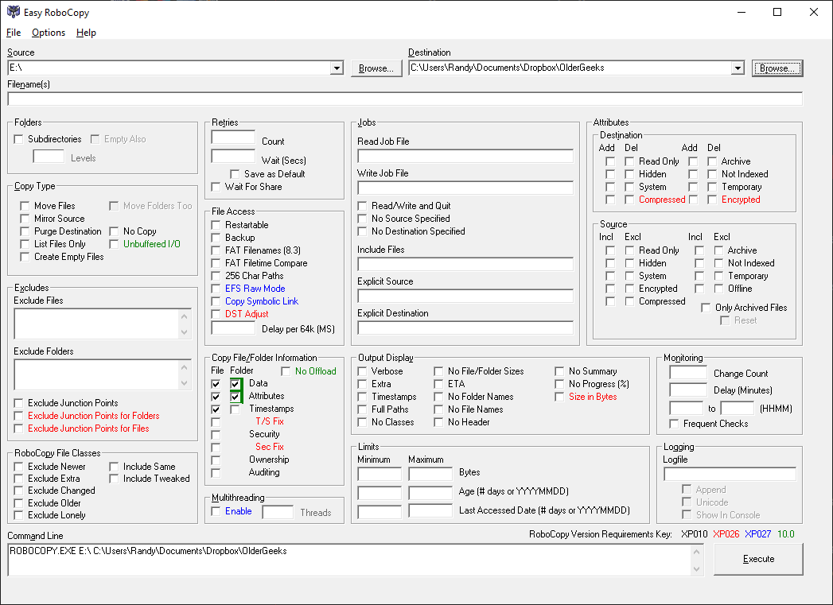
Task: Click Browse button next to Source
Action: point(376,68)
